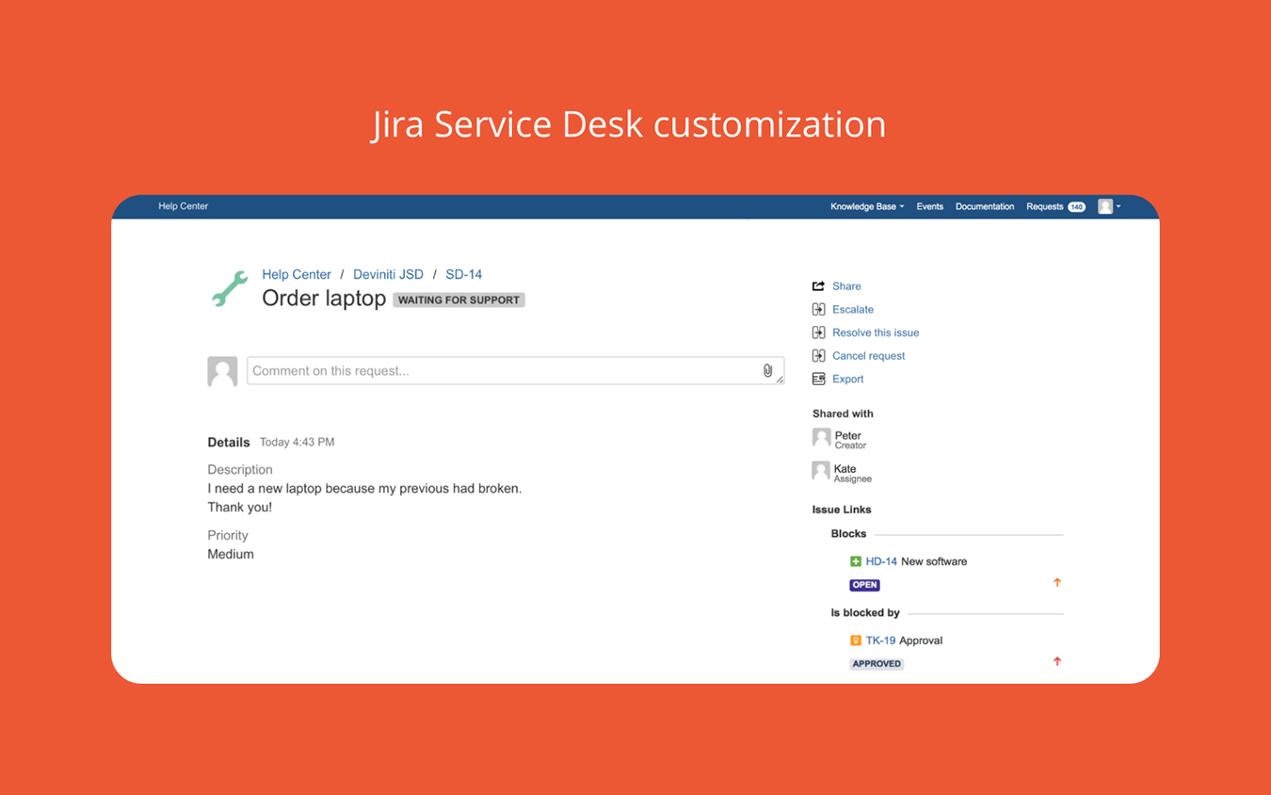This screenshot has width=1271, height=795.
Task: Click 'Assignee' role label under Kate
Action: pyautogui.click(x=853, y=479)
